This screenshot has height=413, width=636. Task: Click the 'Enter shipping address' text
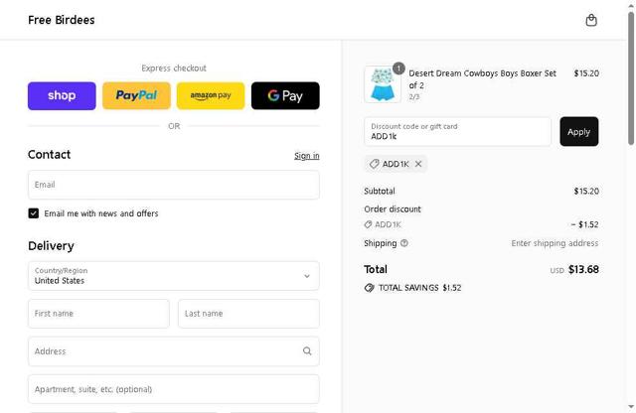[555, 243]
